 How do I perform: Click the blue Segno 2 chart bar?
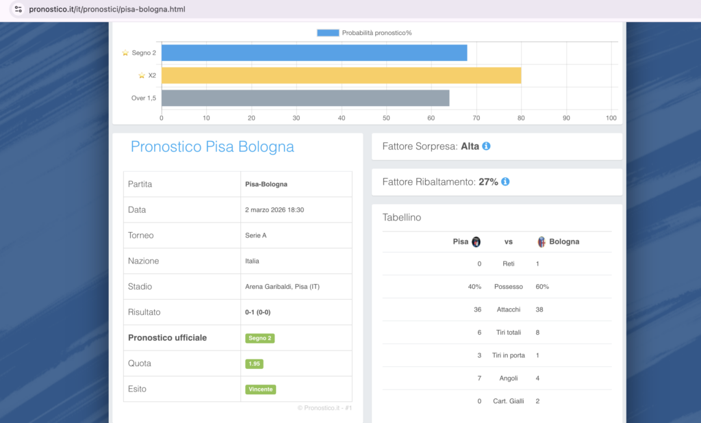point(314,53)
